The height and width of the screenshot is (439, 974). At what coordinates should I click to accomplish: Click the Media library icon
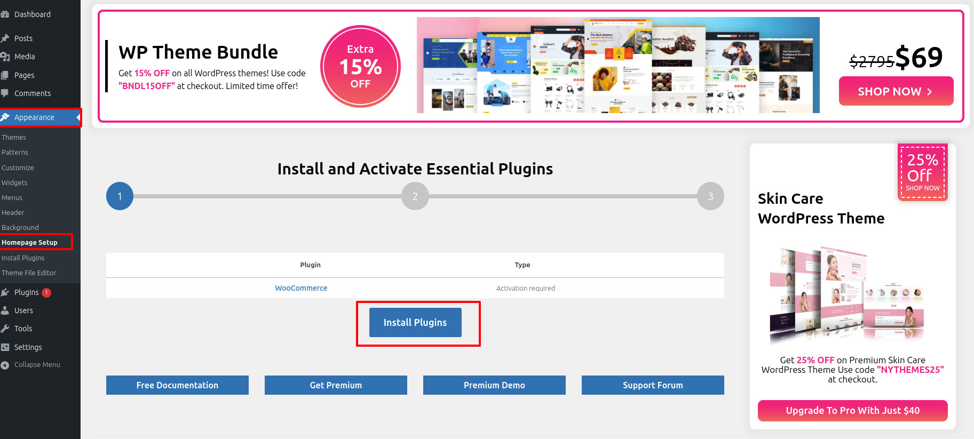coord(5,57)
